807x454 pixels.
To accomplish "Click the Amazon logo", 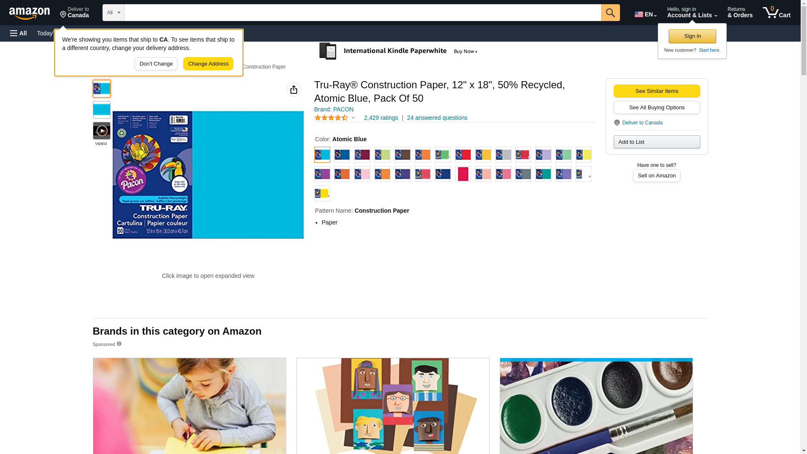I will pos(29,13).
